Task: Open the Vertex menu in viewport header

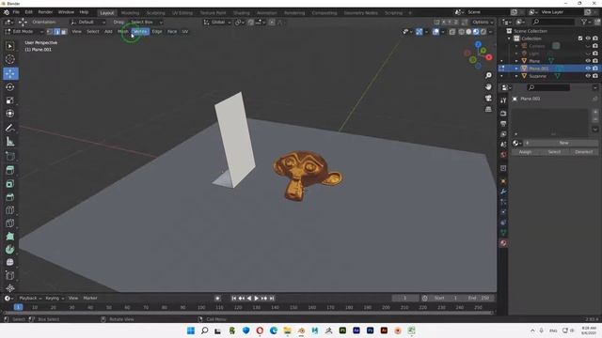Action: tap(140, 31)
